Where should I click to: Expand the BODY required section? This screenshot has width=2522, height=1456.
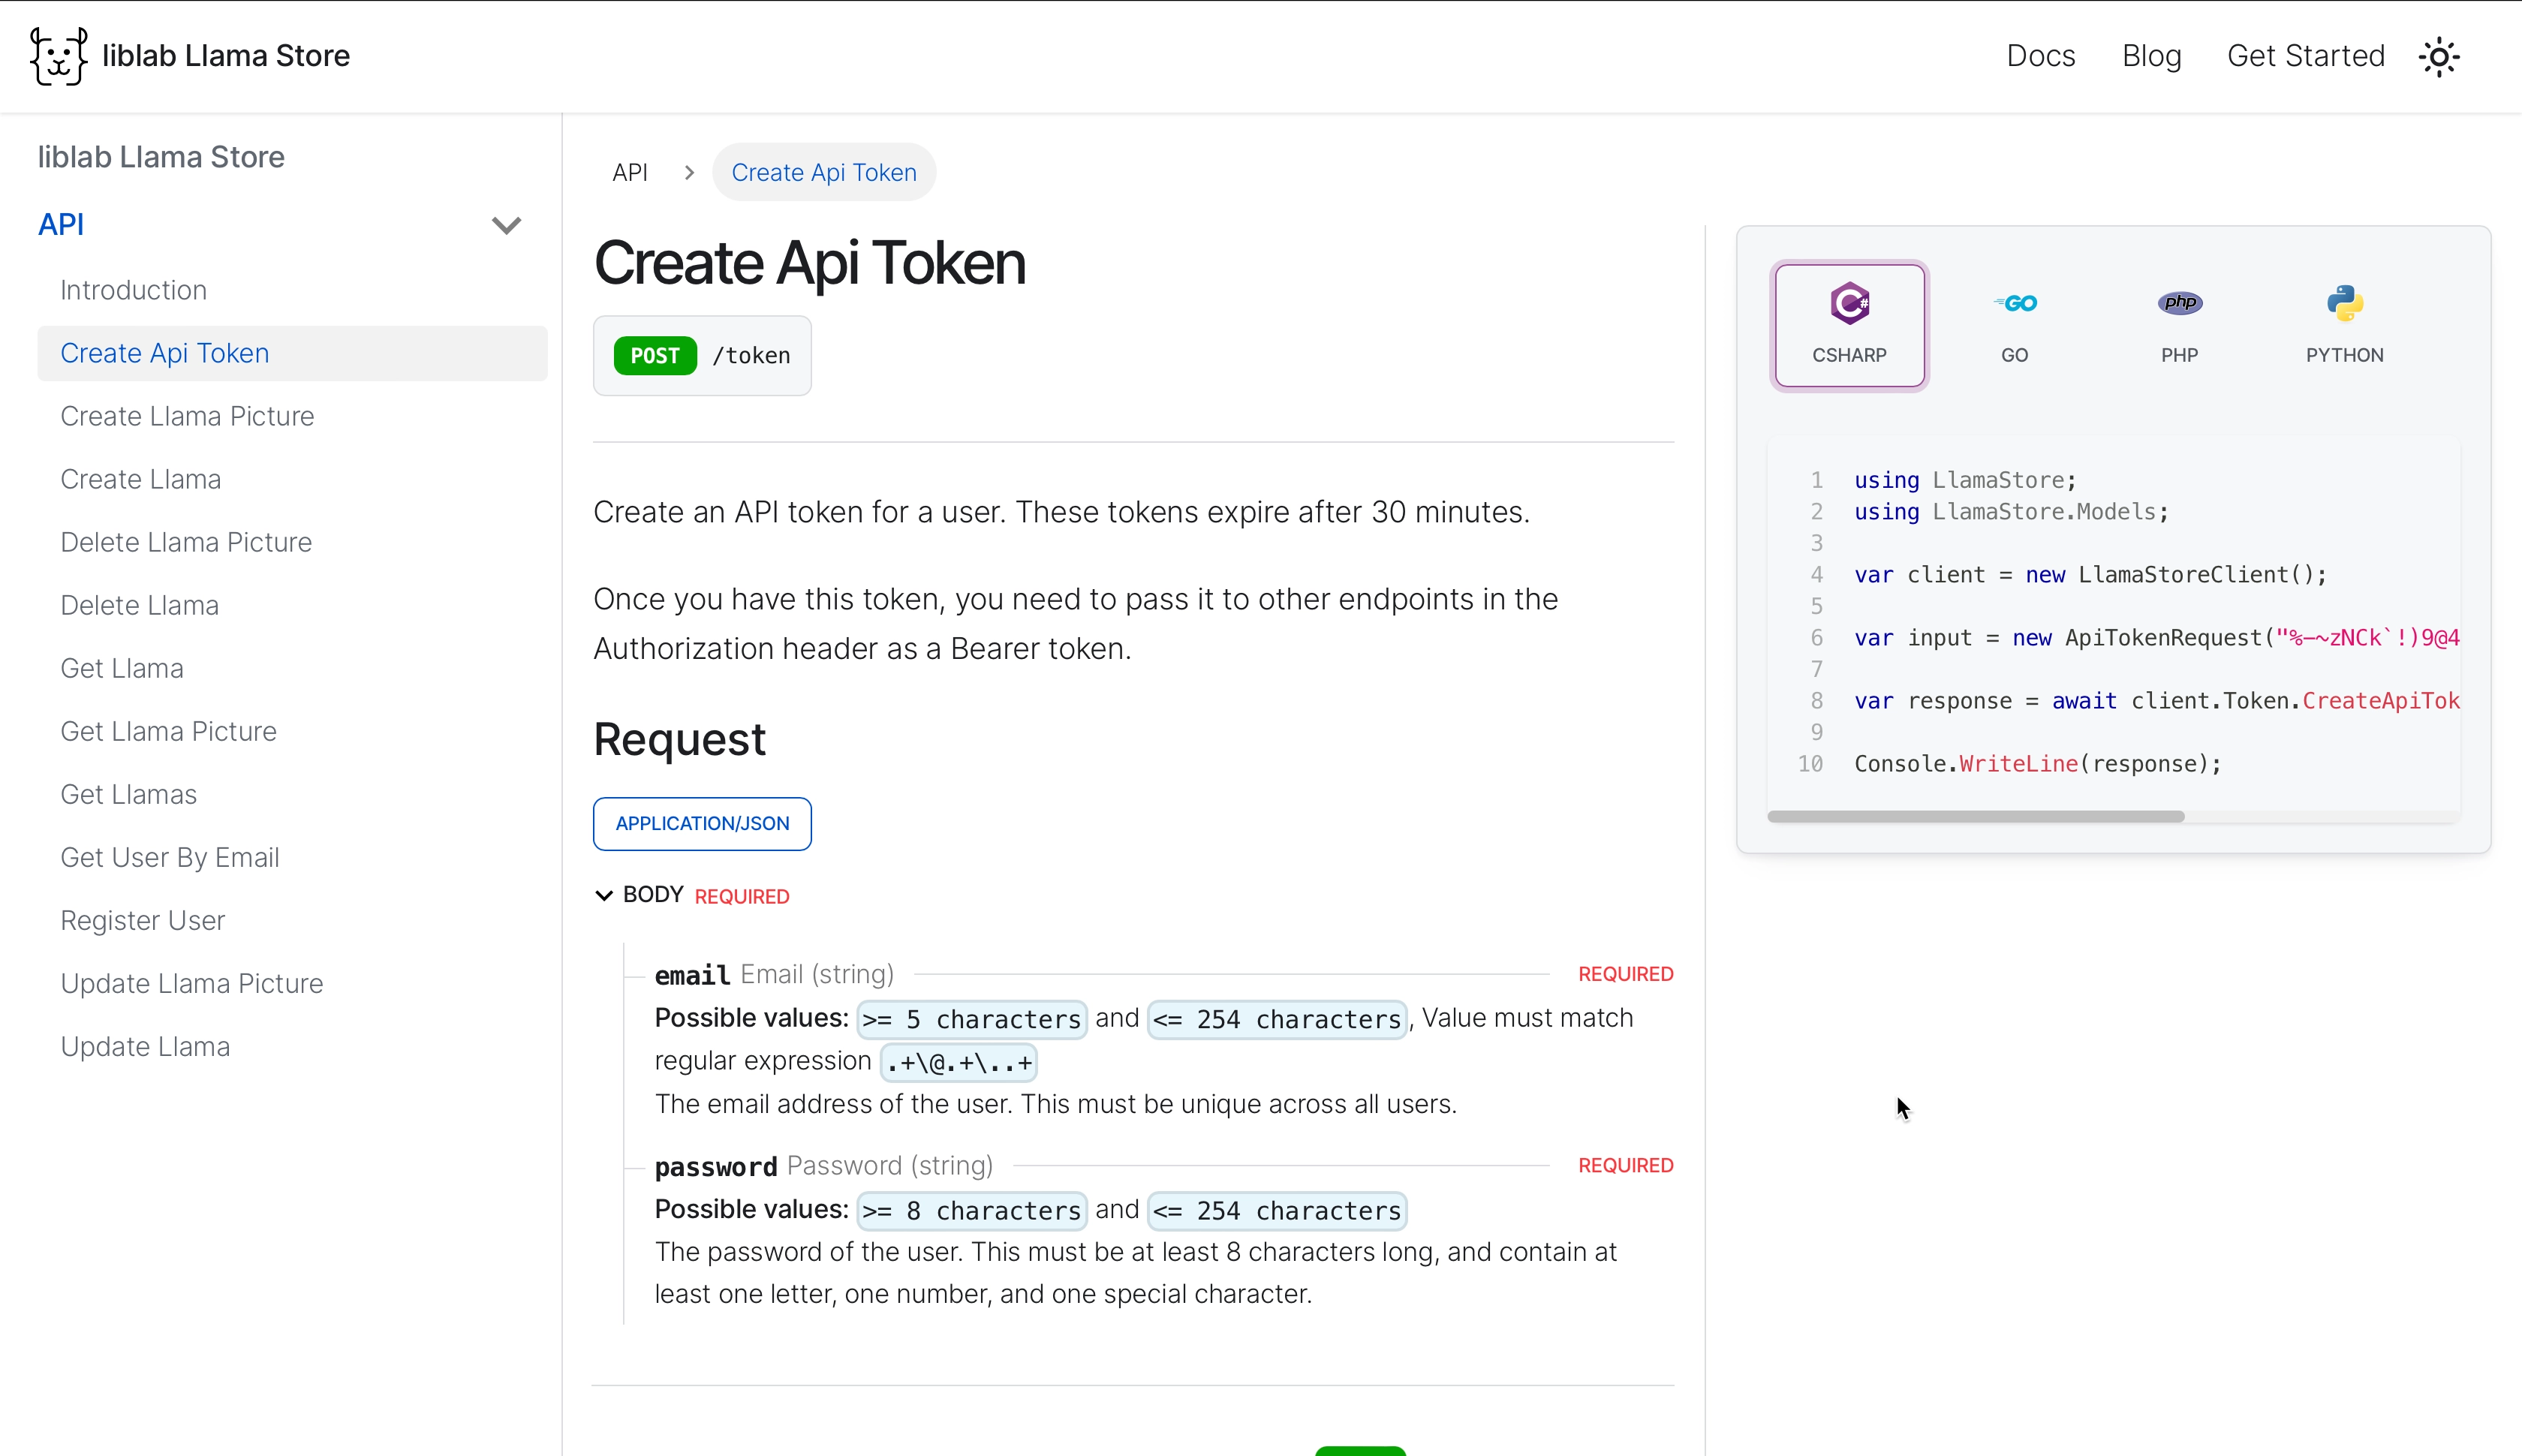(605, 895)
